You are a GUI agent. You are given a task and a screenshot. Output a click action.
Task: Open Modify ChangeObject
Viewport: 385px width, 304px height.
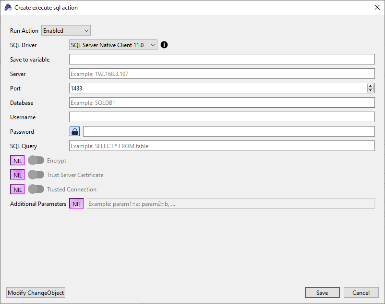click(x=36, y=293)
